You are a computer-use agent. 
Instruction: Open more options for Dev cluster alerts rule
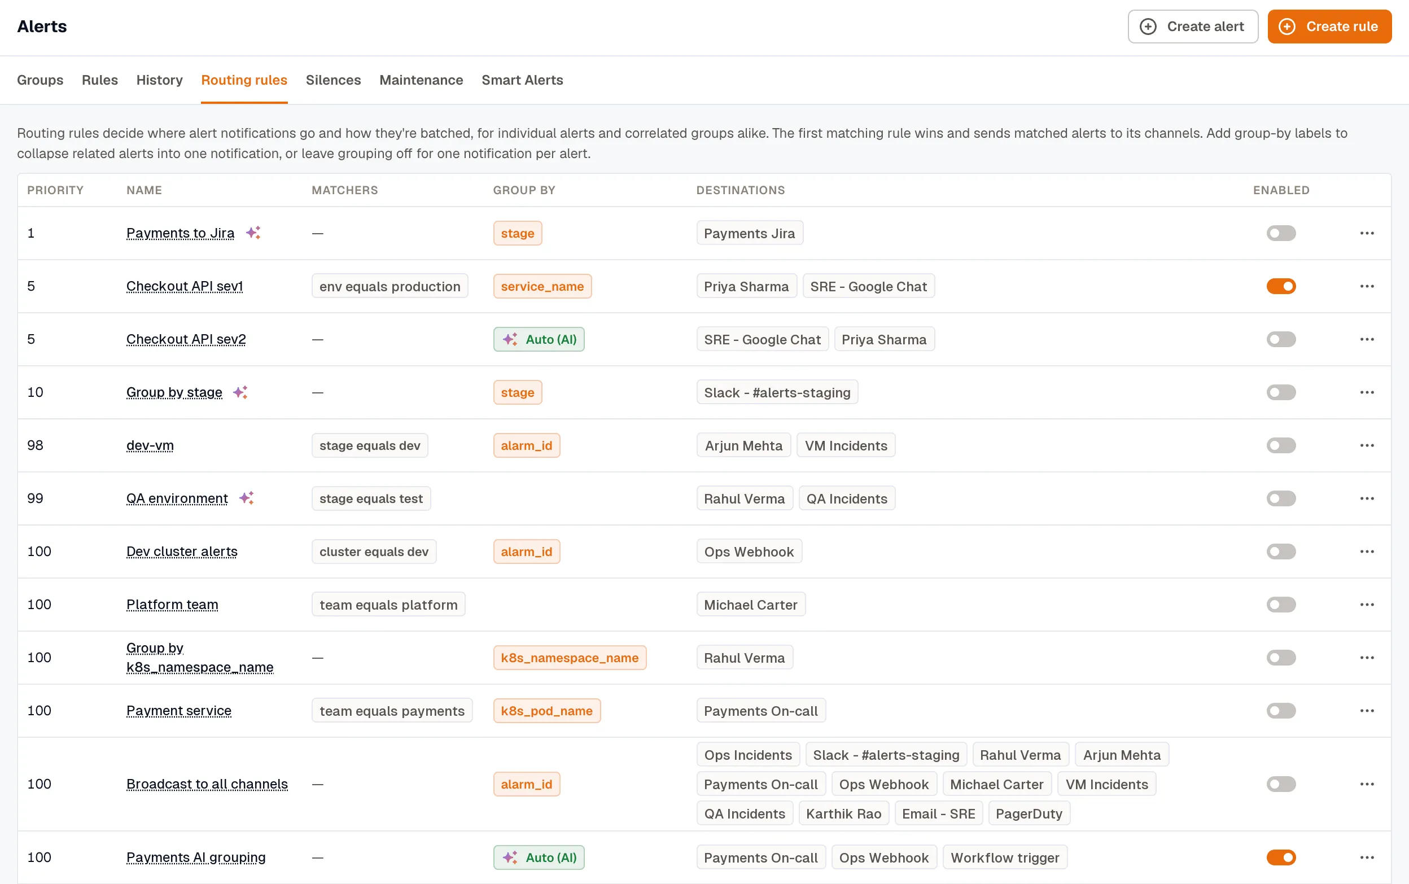click(x=1366, y=552)
